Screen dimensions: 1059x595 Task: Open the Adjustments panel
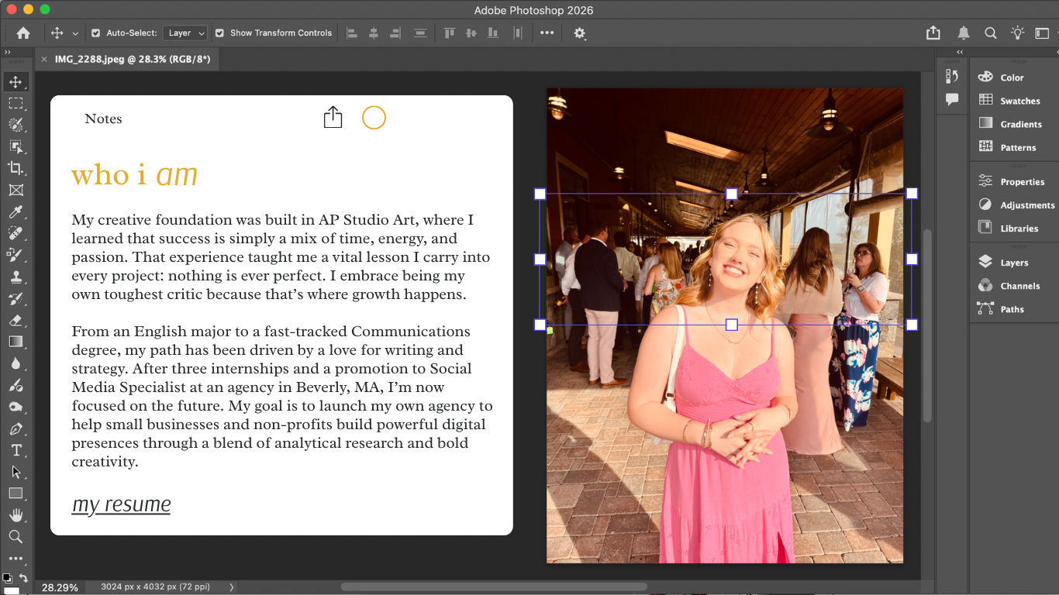[x=1026, y=205]
